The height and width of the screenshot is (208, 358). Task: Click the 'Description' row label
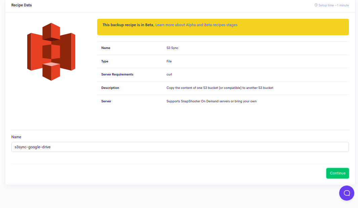[110, 88]
